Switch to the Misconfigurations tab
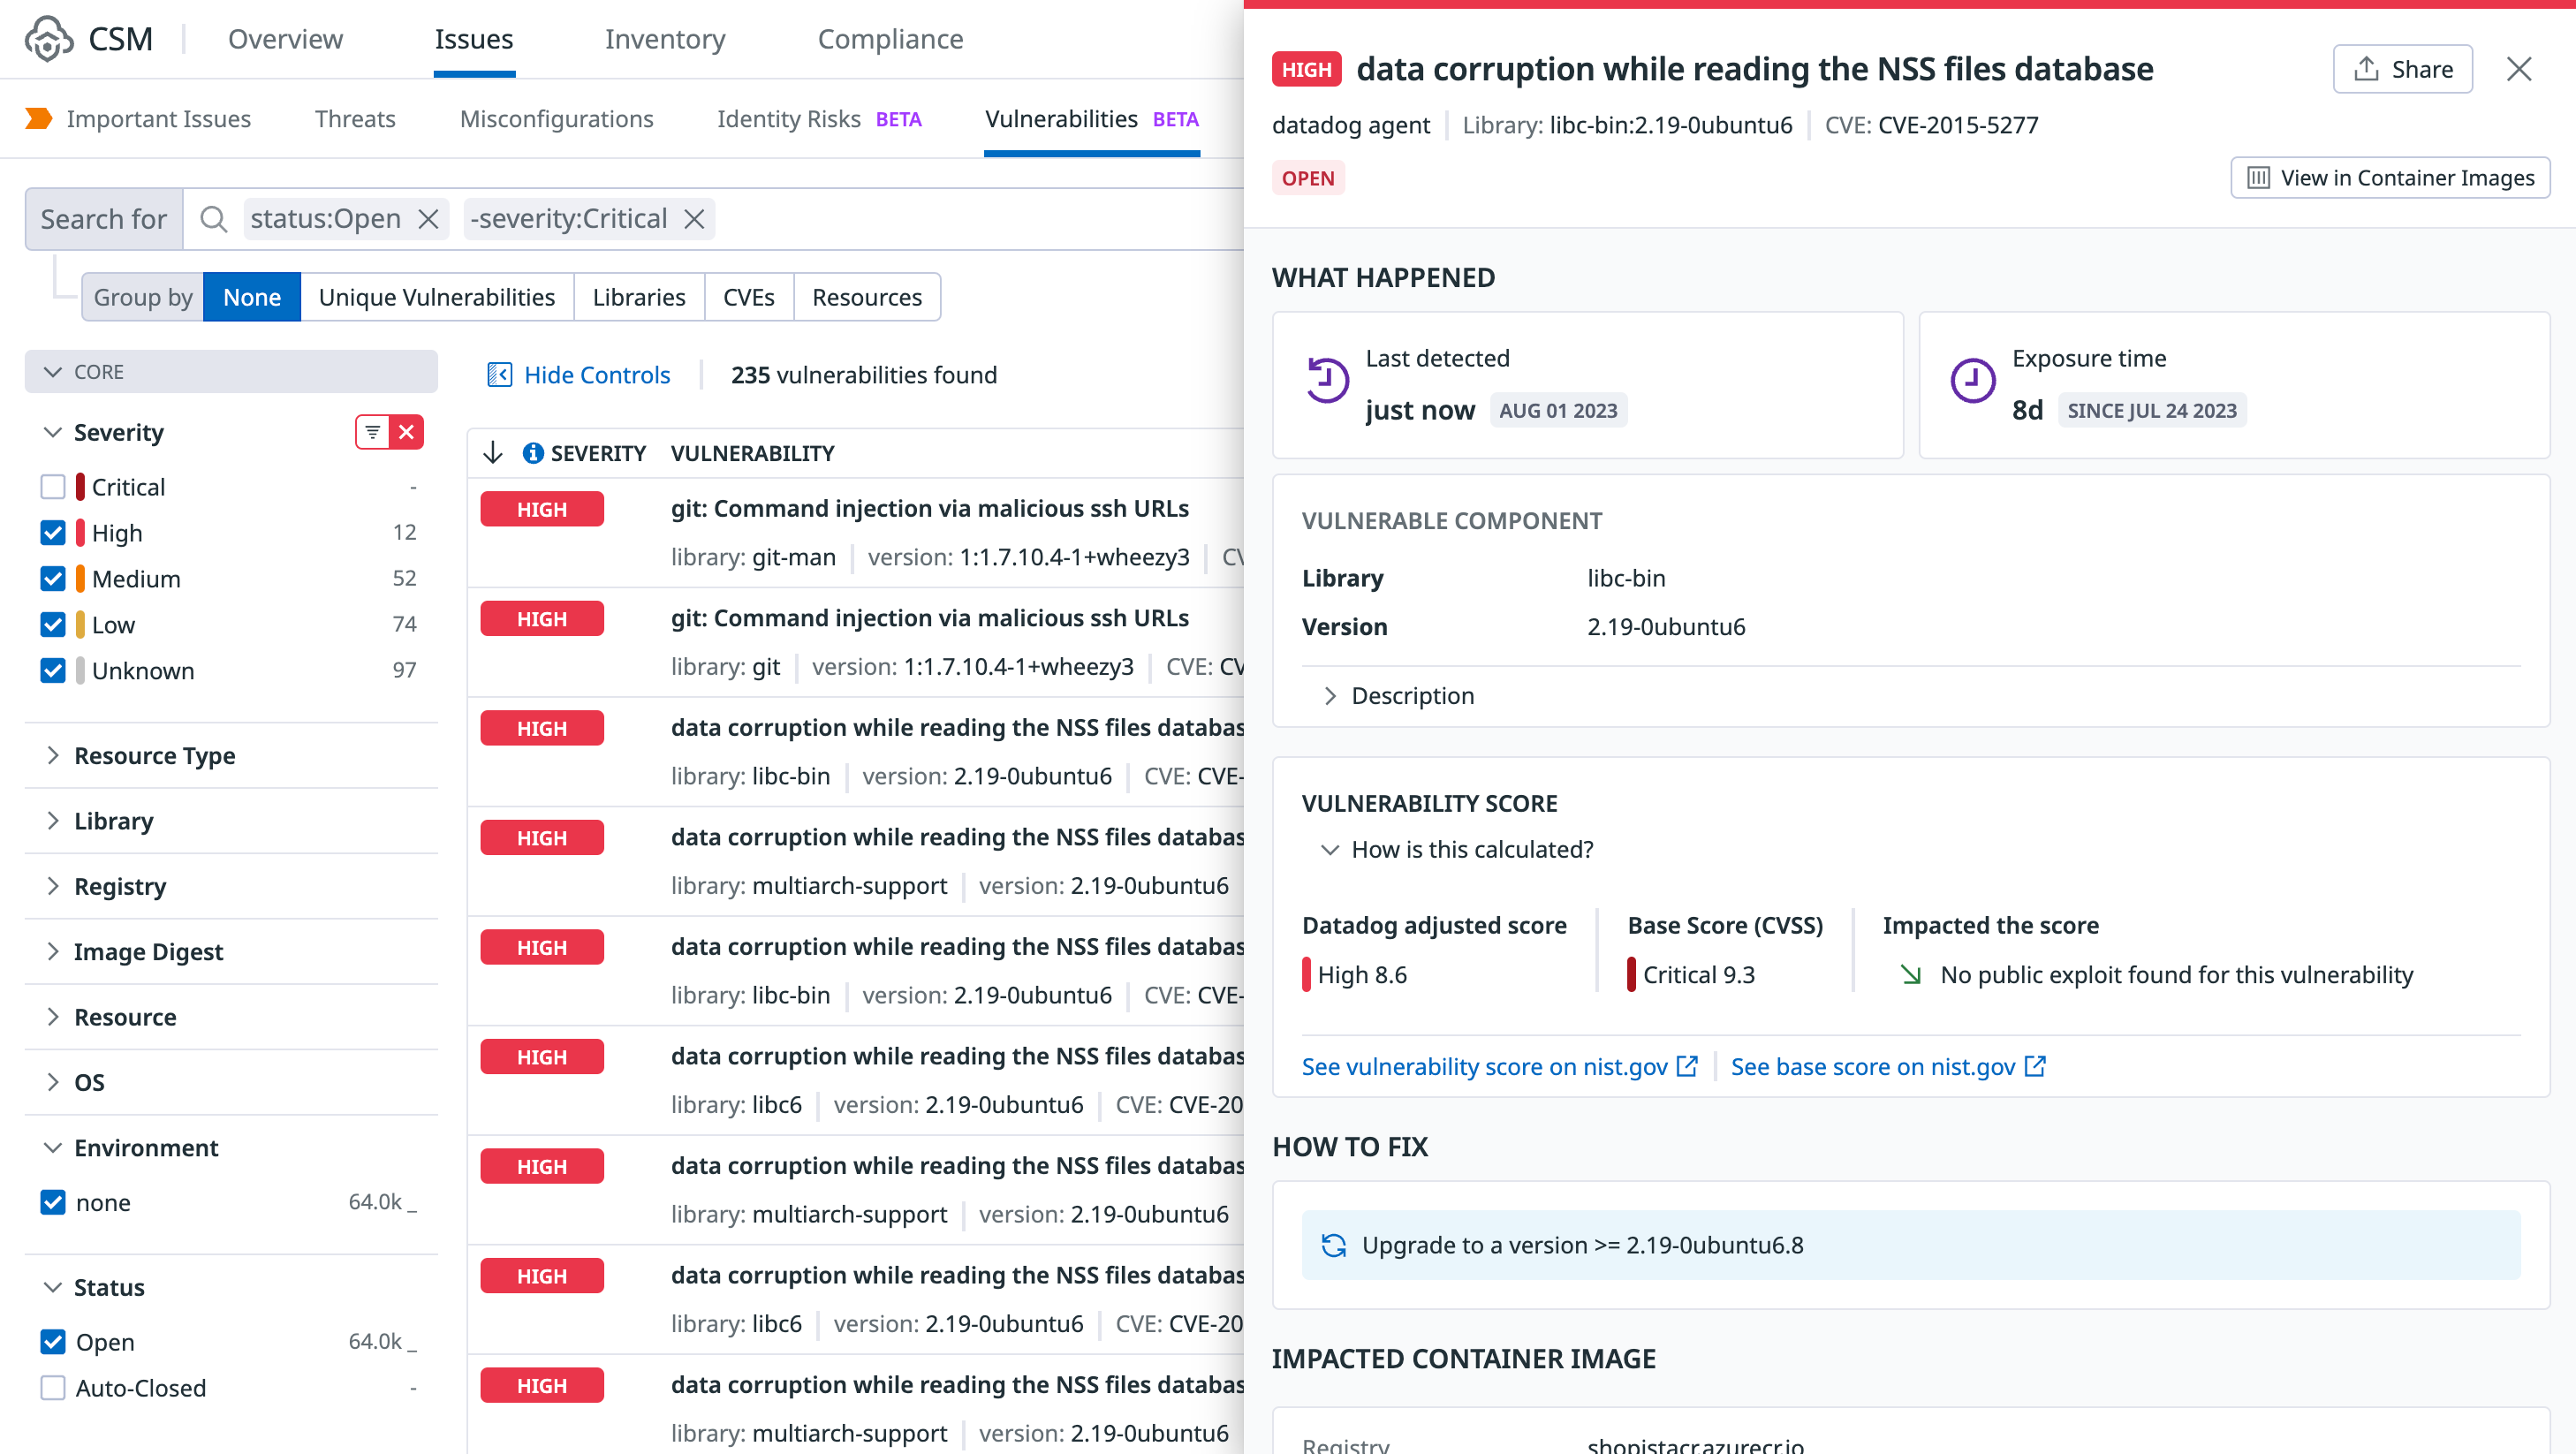Viewport: 2576px width, 1454px height. coord(556,119)
